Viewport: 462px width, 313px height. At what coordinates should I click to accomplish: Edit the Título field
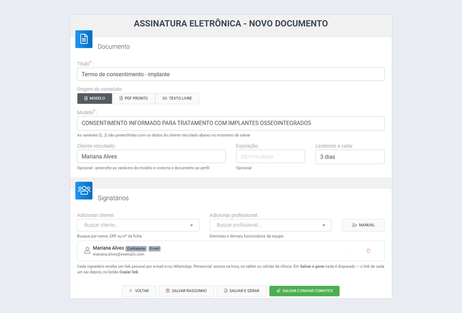coord(231,74)
